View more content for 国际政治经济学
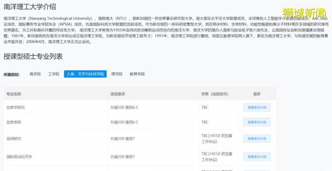The height and width of the screenshot is (171, 332). [256, 156]
